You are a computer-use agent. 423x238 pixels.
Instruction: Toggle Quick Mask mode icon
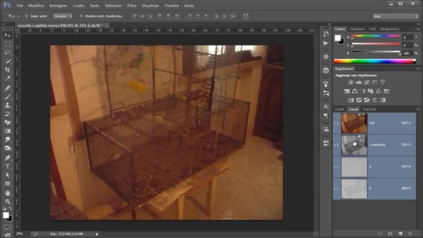tap(7, 227)
